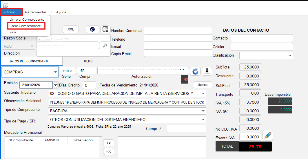
Task: Click the magnifier search icon next to RUC
Action: (105, 46)
